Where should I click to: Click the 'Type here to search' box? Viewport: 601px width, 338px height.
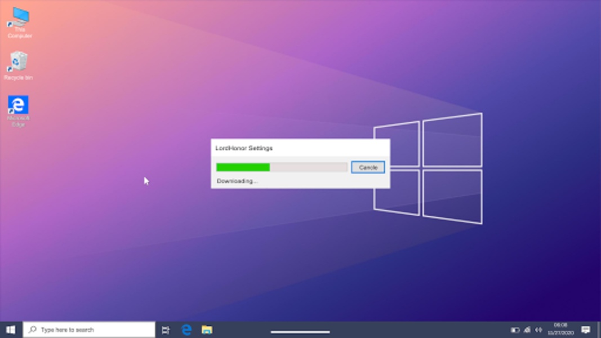tap(89, 330)
